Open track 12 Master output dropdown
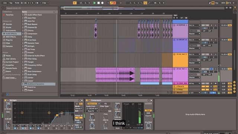238x134 pixels. tap(194, 63)
